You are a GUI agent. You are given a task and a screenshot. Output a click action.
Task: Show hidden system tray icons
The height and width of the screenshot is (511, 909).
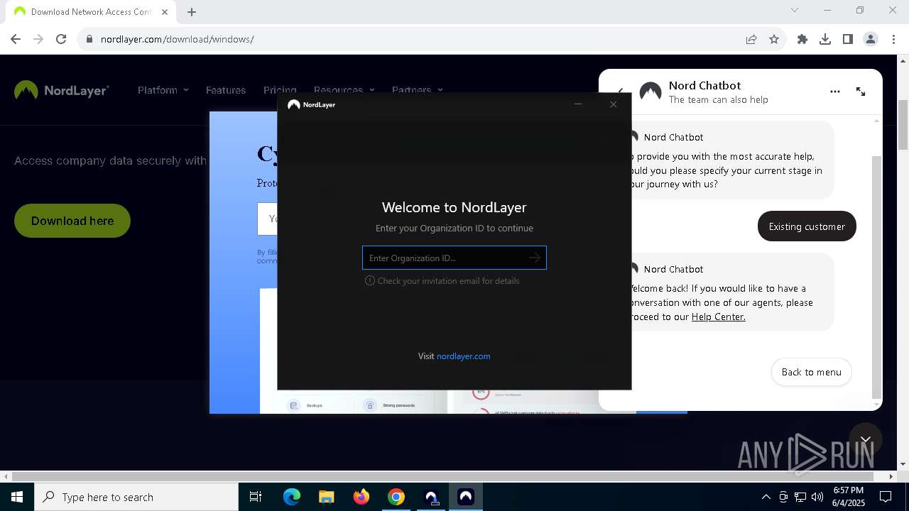[766, 497]
